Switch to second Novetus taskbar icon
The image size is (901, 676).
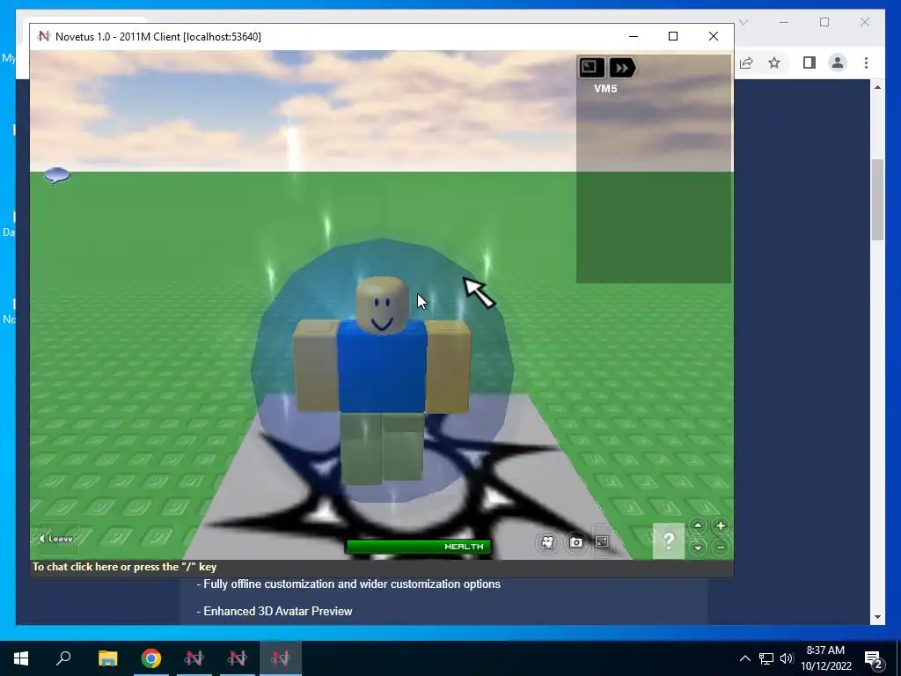pyautogui.click(x=238, y=658)
